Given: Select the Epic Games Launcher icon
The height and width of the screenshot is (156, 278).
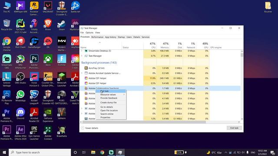Looking at the screenshot, I should point(34,133).
